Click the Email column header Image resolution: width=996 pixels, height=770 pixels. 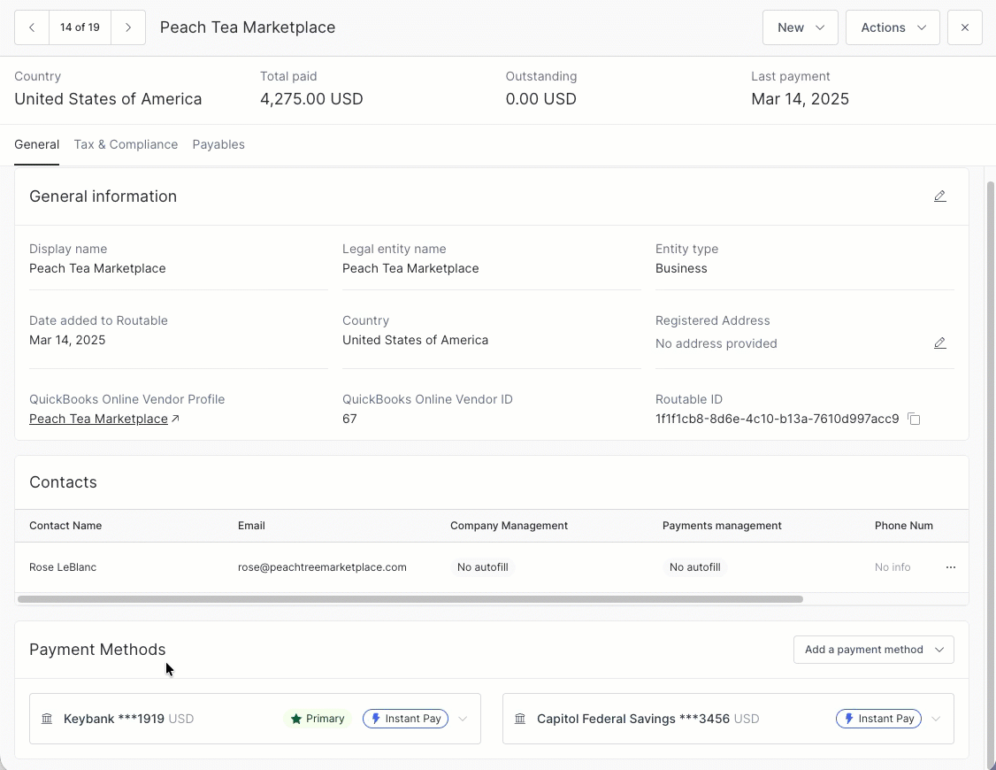tap(251, 526)
